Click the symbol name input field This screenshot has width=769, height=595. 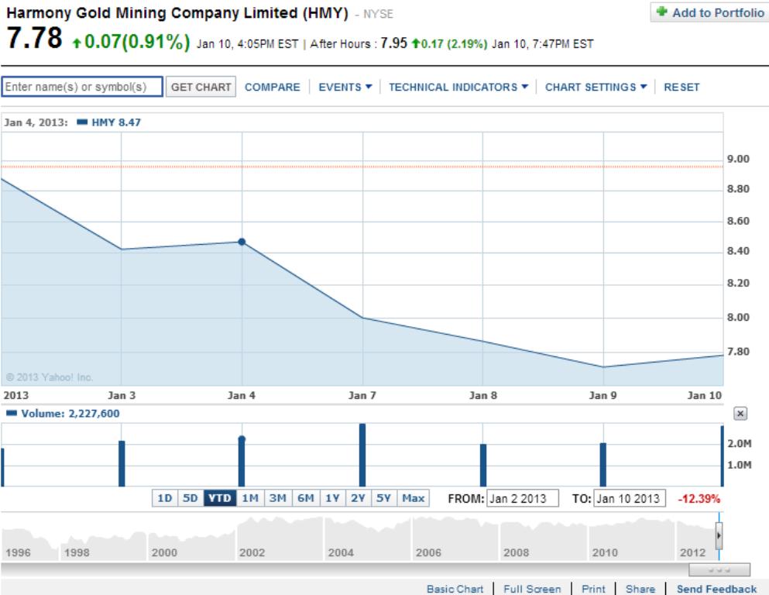(82, 87)
